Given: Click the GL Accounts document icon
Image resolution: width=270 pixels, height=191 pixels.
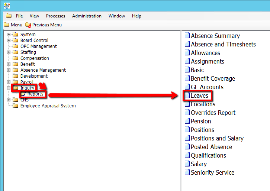Looking at the screenshot, I should coord(187,87).
